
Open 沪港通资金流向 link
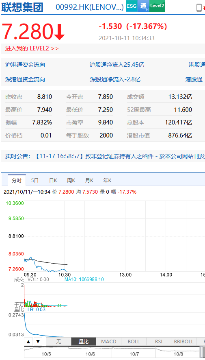tap(25, 65)
